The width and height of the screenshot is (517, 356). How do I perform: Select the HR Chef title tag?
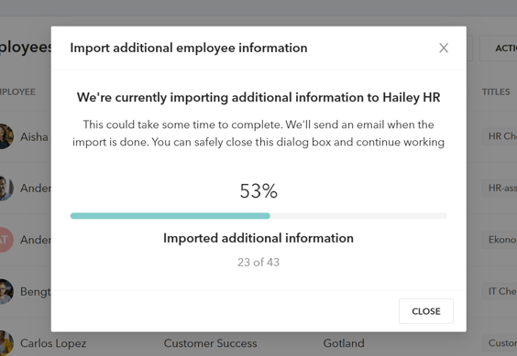pyautogui.click(x=500, y=136)
